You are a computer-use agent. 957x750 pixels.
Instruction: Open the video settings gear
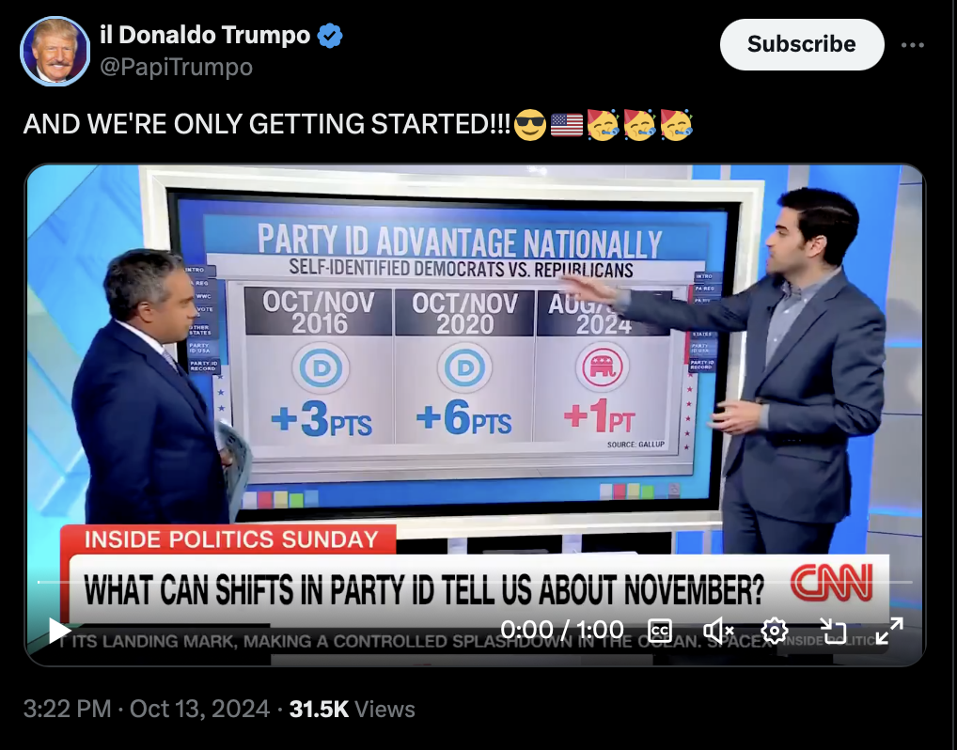774,631
